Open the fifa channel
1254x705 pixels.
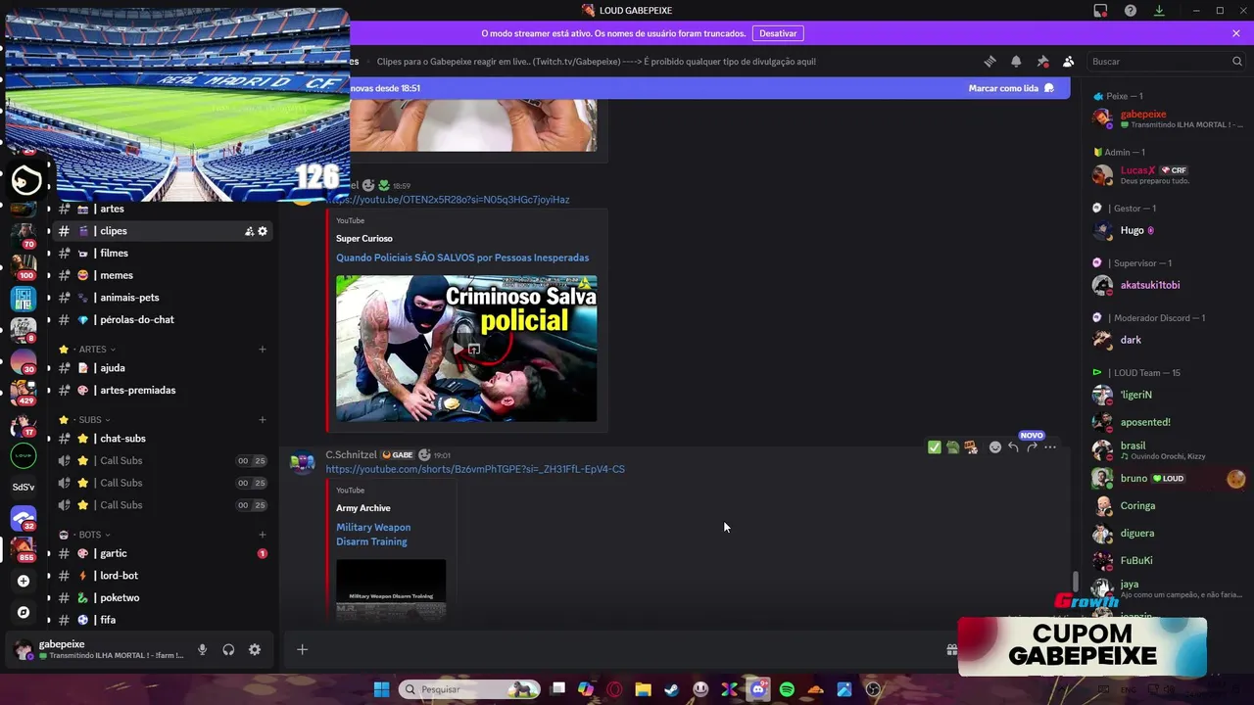pos(163,620)
